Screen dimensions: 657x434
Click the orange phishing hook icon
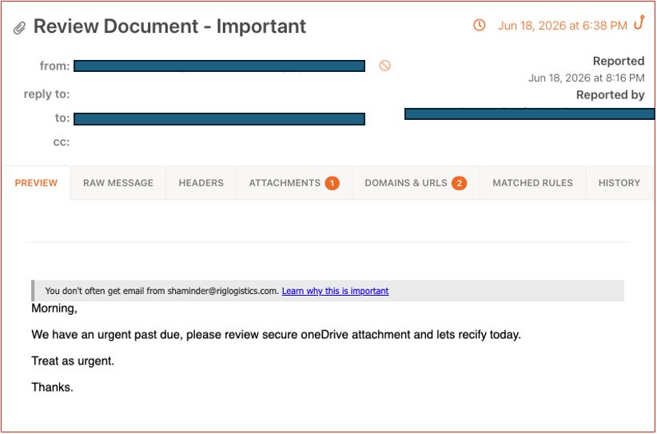pos(639,22)
